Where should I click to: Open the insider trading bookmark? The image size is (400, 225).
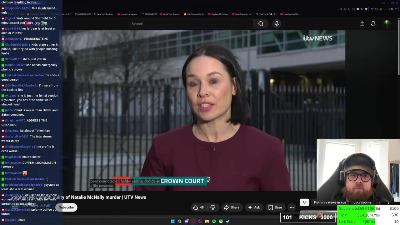coord(127,14)
